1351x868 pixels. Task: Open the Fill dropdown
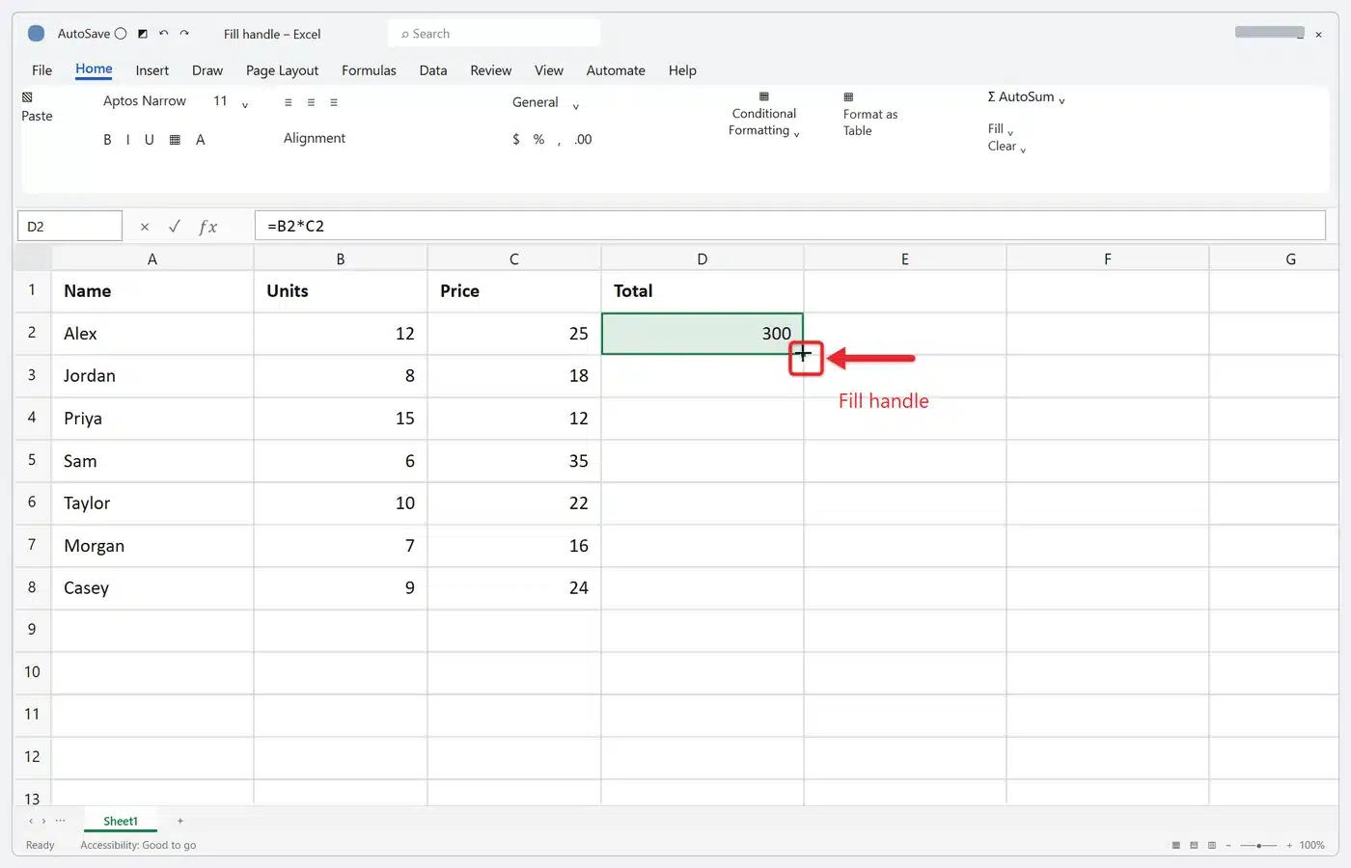coord(1000,129)
